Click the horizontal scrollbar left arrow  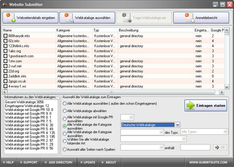tap(5, 92)
